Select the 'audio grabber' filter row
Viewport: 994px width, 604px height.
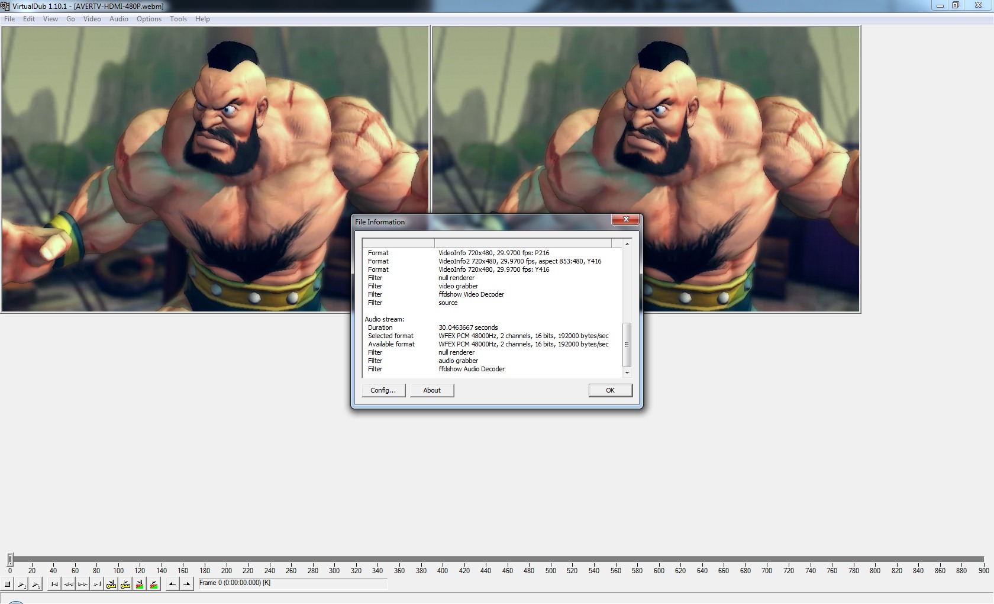pyautogui.click(x=492, y=361)
